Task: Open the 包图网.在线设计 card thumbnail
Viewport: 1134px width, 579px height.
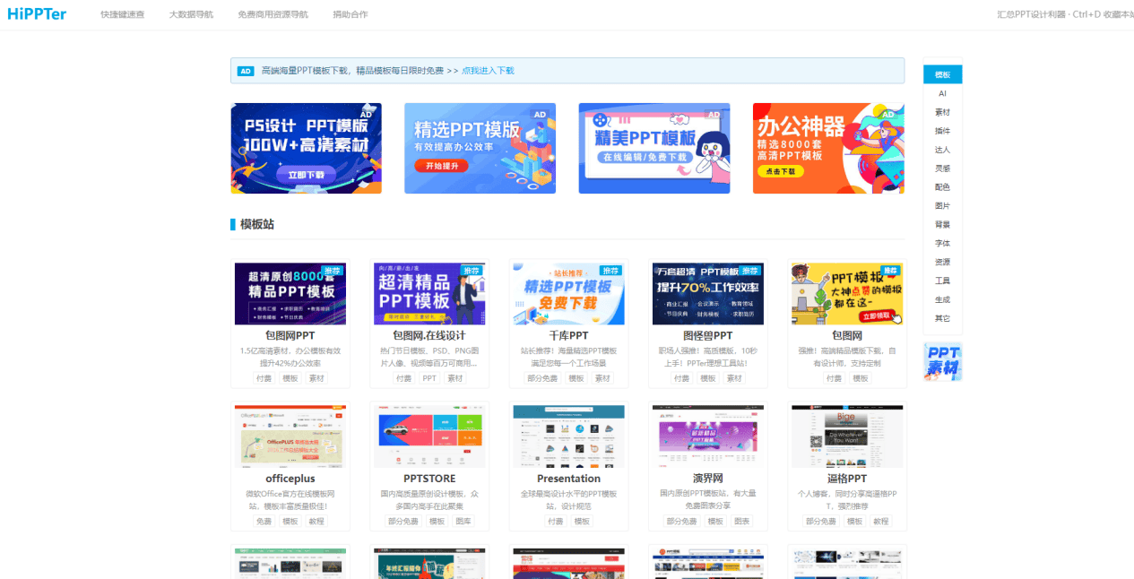Action: click(x=429, y=294)
